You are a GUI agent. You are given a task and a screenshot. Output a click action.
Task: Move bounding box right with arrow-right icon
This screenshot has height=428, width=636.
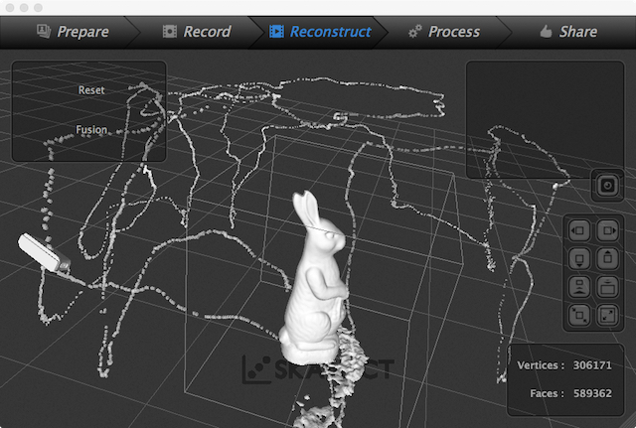pos(607,231)
